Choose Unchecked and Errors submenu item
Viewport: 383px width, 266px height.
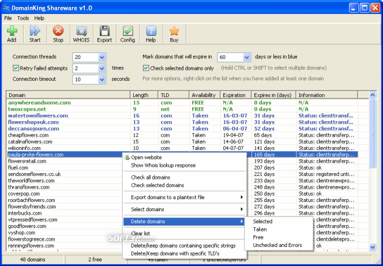[x=279, y=245]
